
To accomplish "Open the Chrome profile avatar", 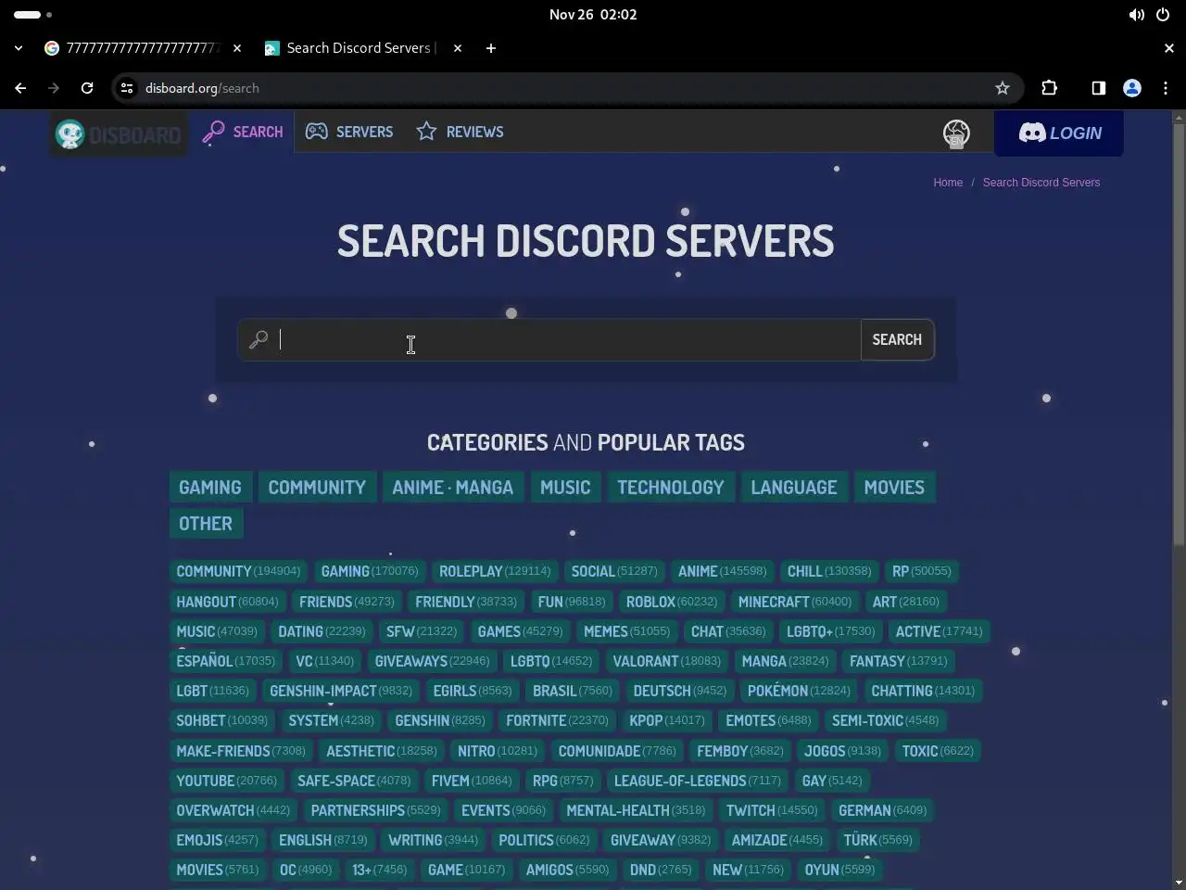I will tap(1131, 88).
